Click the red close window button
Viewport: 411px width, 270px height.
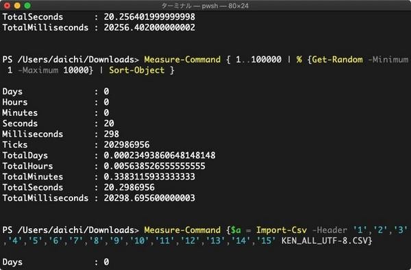coord(7,5)
